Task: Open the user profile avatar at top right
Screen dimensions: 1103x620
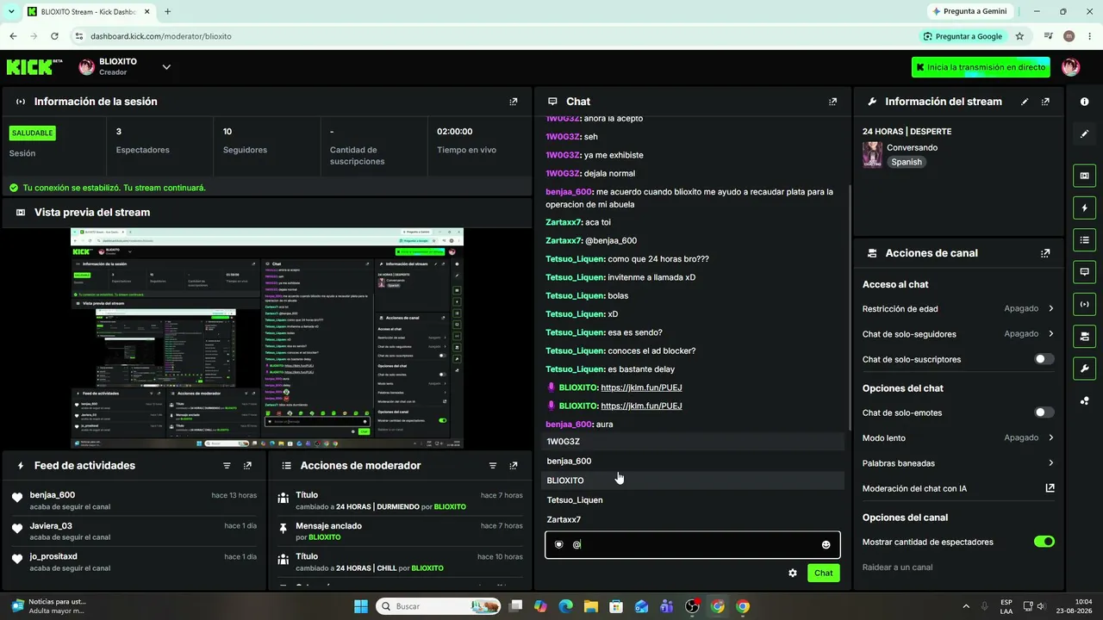Action: click(x=1071, y=67)
